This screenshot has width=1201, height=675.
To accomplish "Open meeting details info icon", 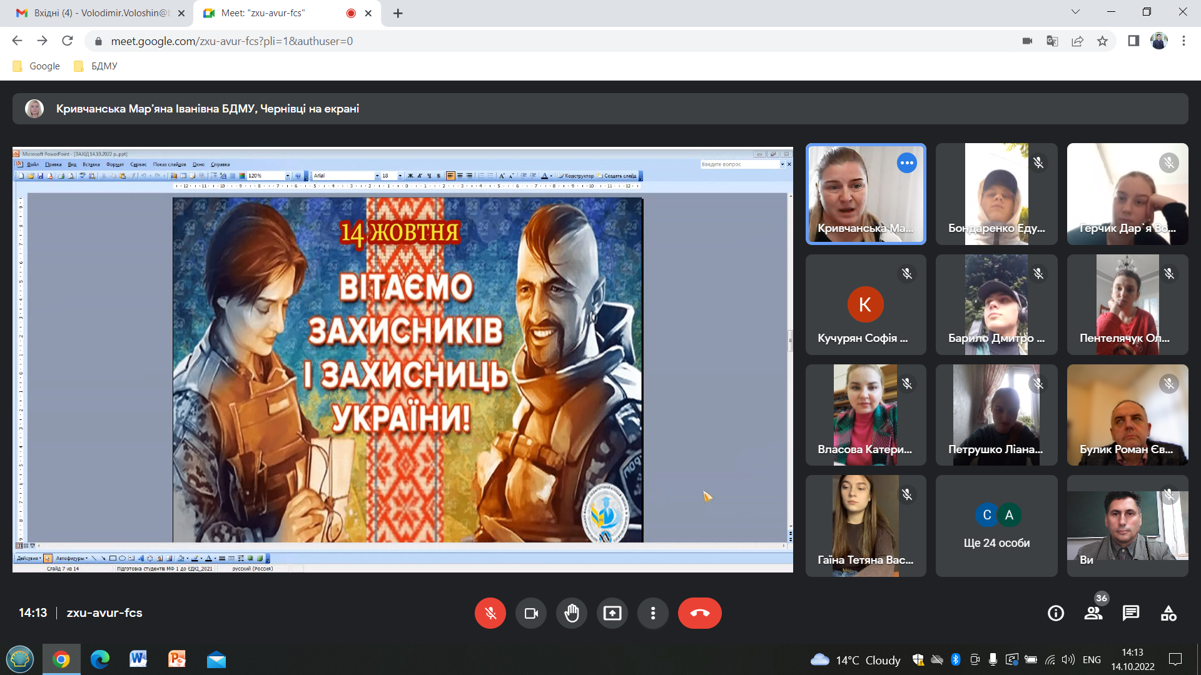I will point(1056,613).
